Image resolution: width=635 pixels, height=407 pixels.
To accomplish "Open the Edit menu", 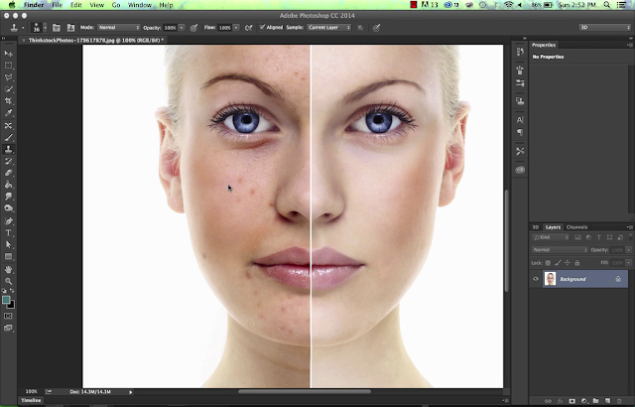I will click(76, 5).
